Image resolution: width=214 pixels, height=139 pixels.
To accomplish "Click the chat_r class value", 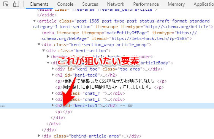I will coord(92,93).
